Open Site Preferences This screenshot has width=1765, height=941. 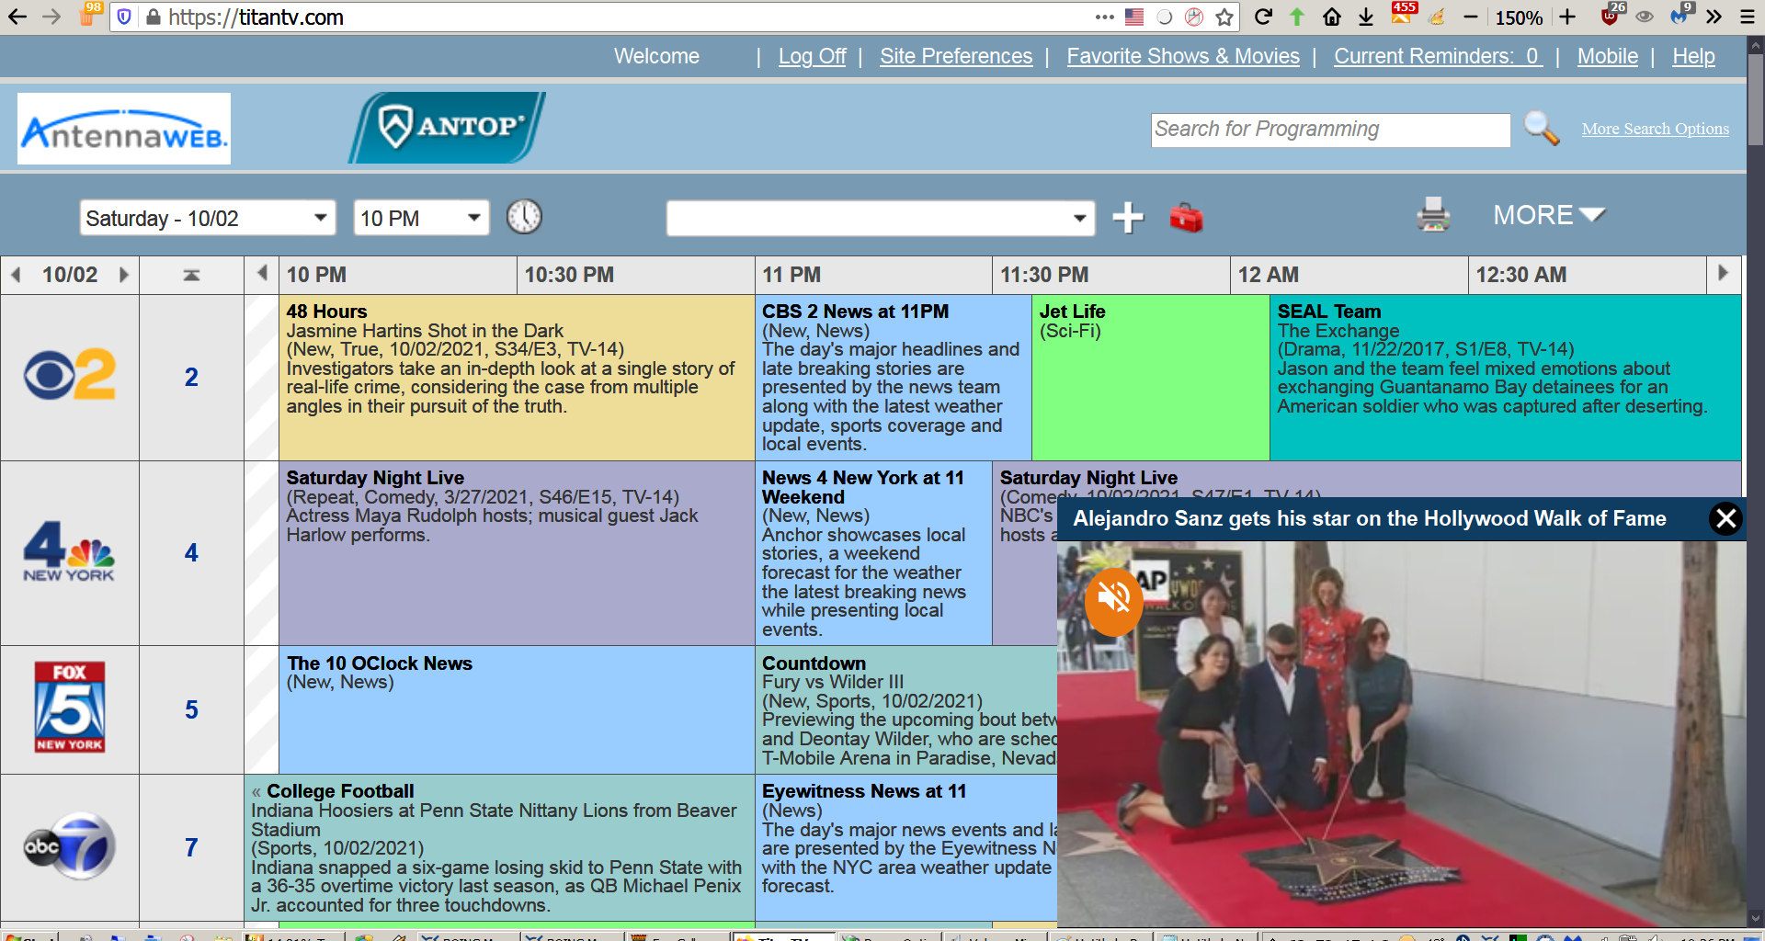point(955,56)
